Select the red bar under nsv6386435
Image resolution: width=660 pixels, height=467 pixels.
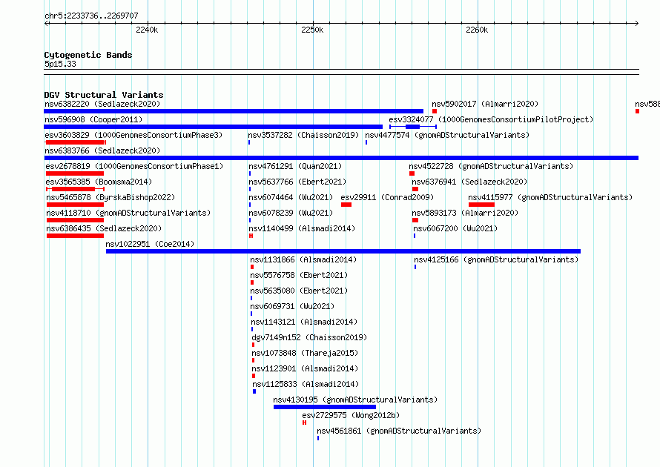[76, 236]
